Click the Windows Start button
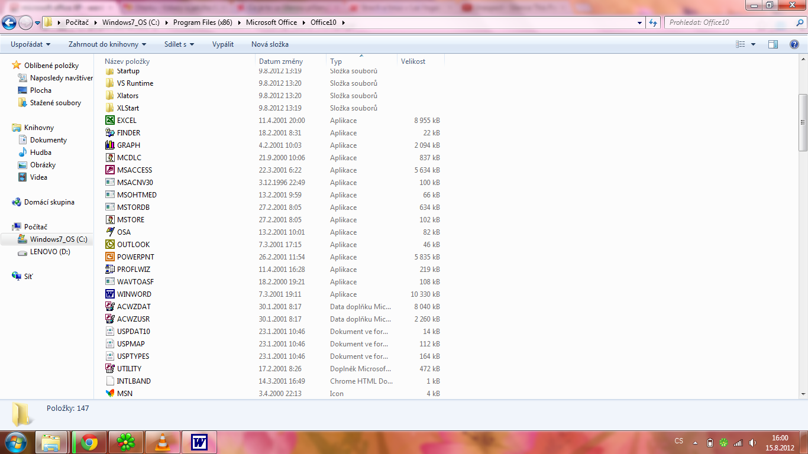The height and width of the screenshot is (454, 808). click(x=16, y=442)
